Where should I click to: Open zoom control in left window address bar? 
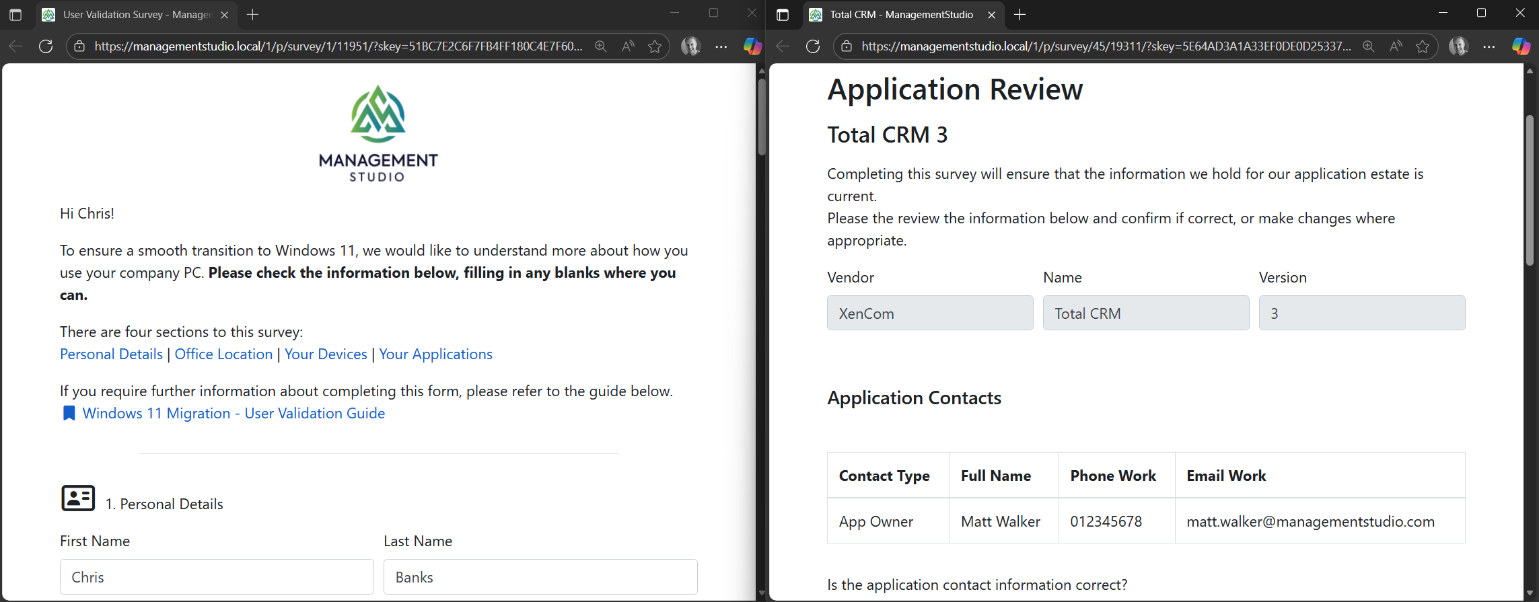(601, 46)
